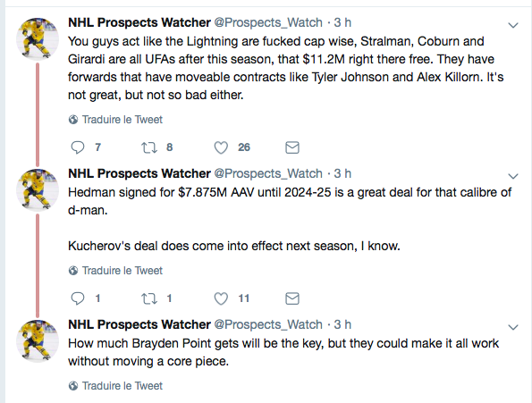Open the first tweet's profile avatar
532x403 pixels.
click(38, 39)
